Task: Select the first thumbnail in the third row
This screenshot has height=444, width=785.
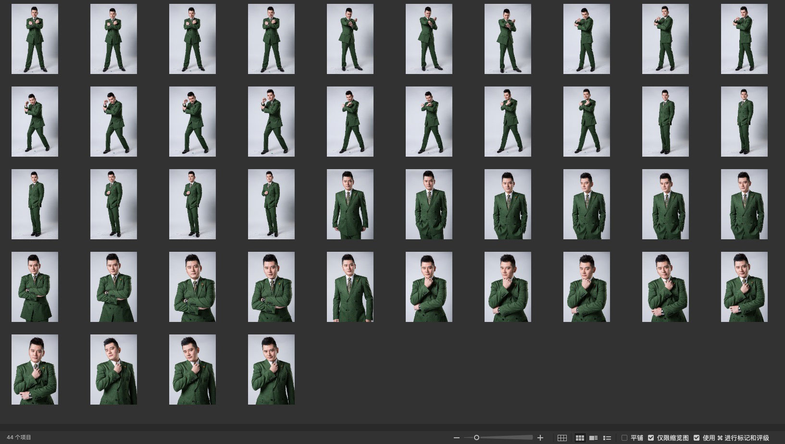Action: tap(35, 204)
